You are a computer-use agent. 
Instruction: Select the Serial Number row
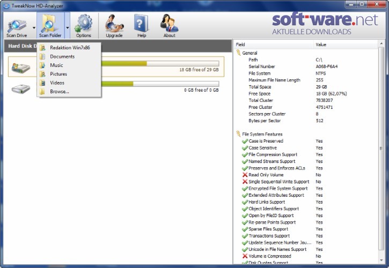pos(306,66)
